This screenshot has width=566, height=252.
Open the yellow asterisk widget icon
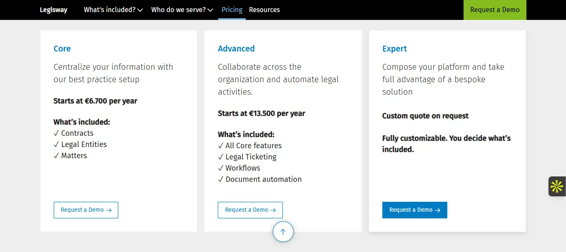tap(557, 186)
